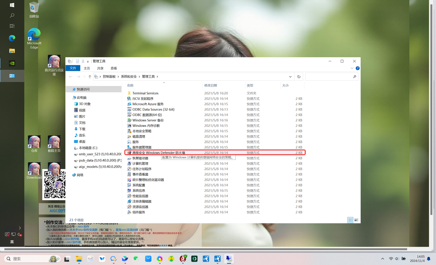Select the 任务计划程序 clock icon
The width and height of the screenshot is (436, 265).
point(129,169)
